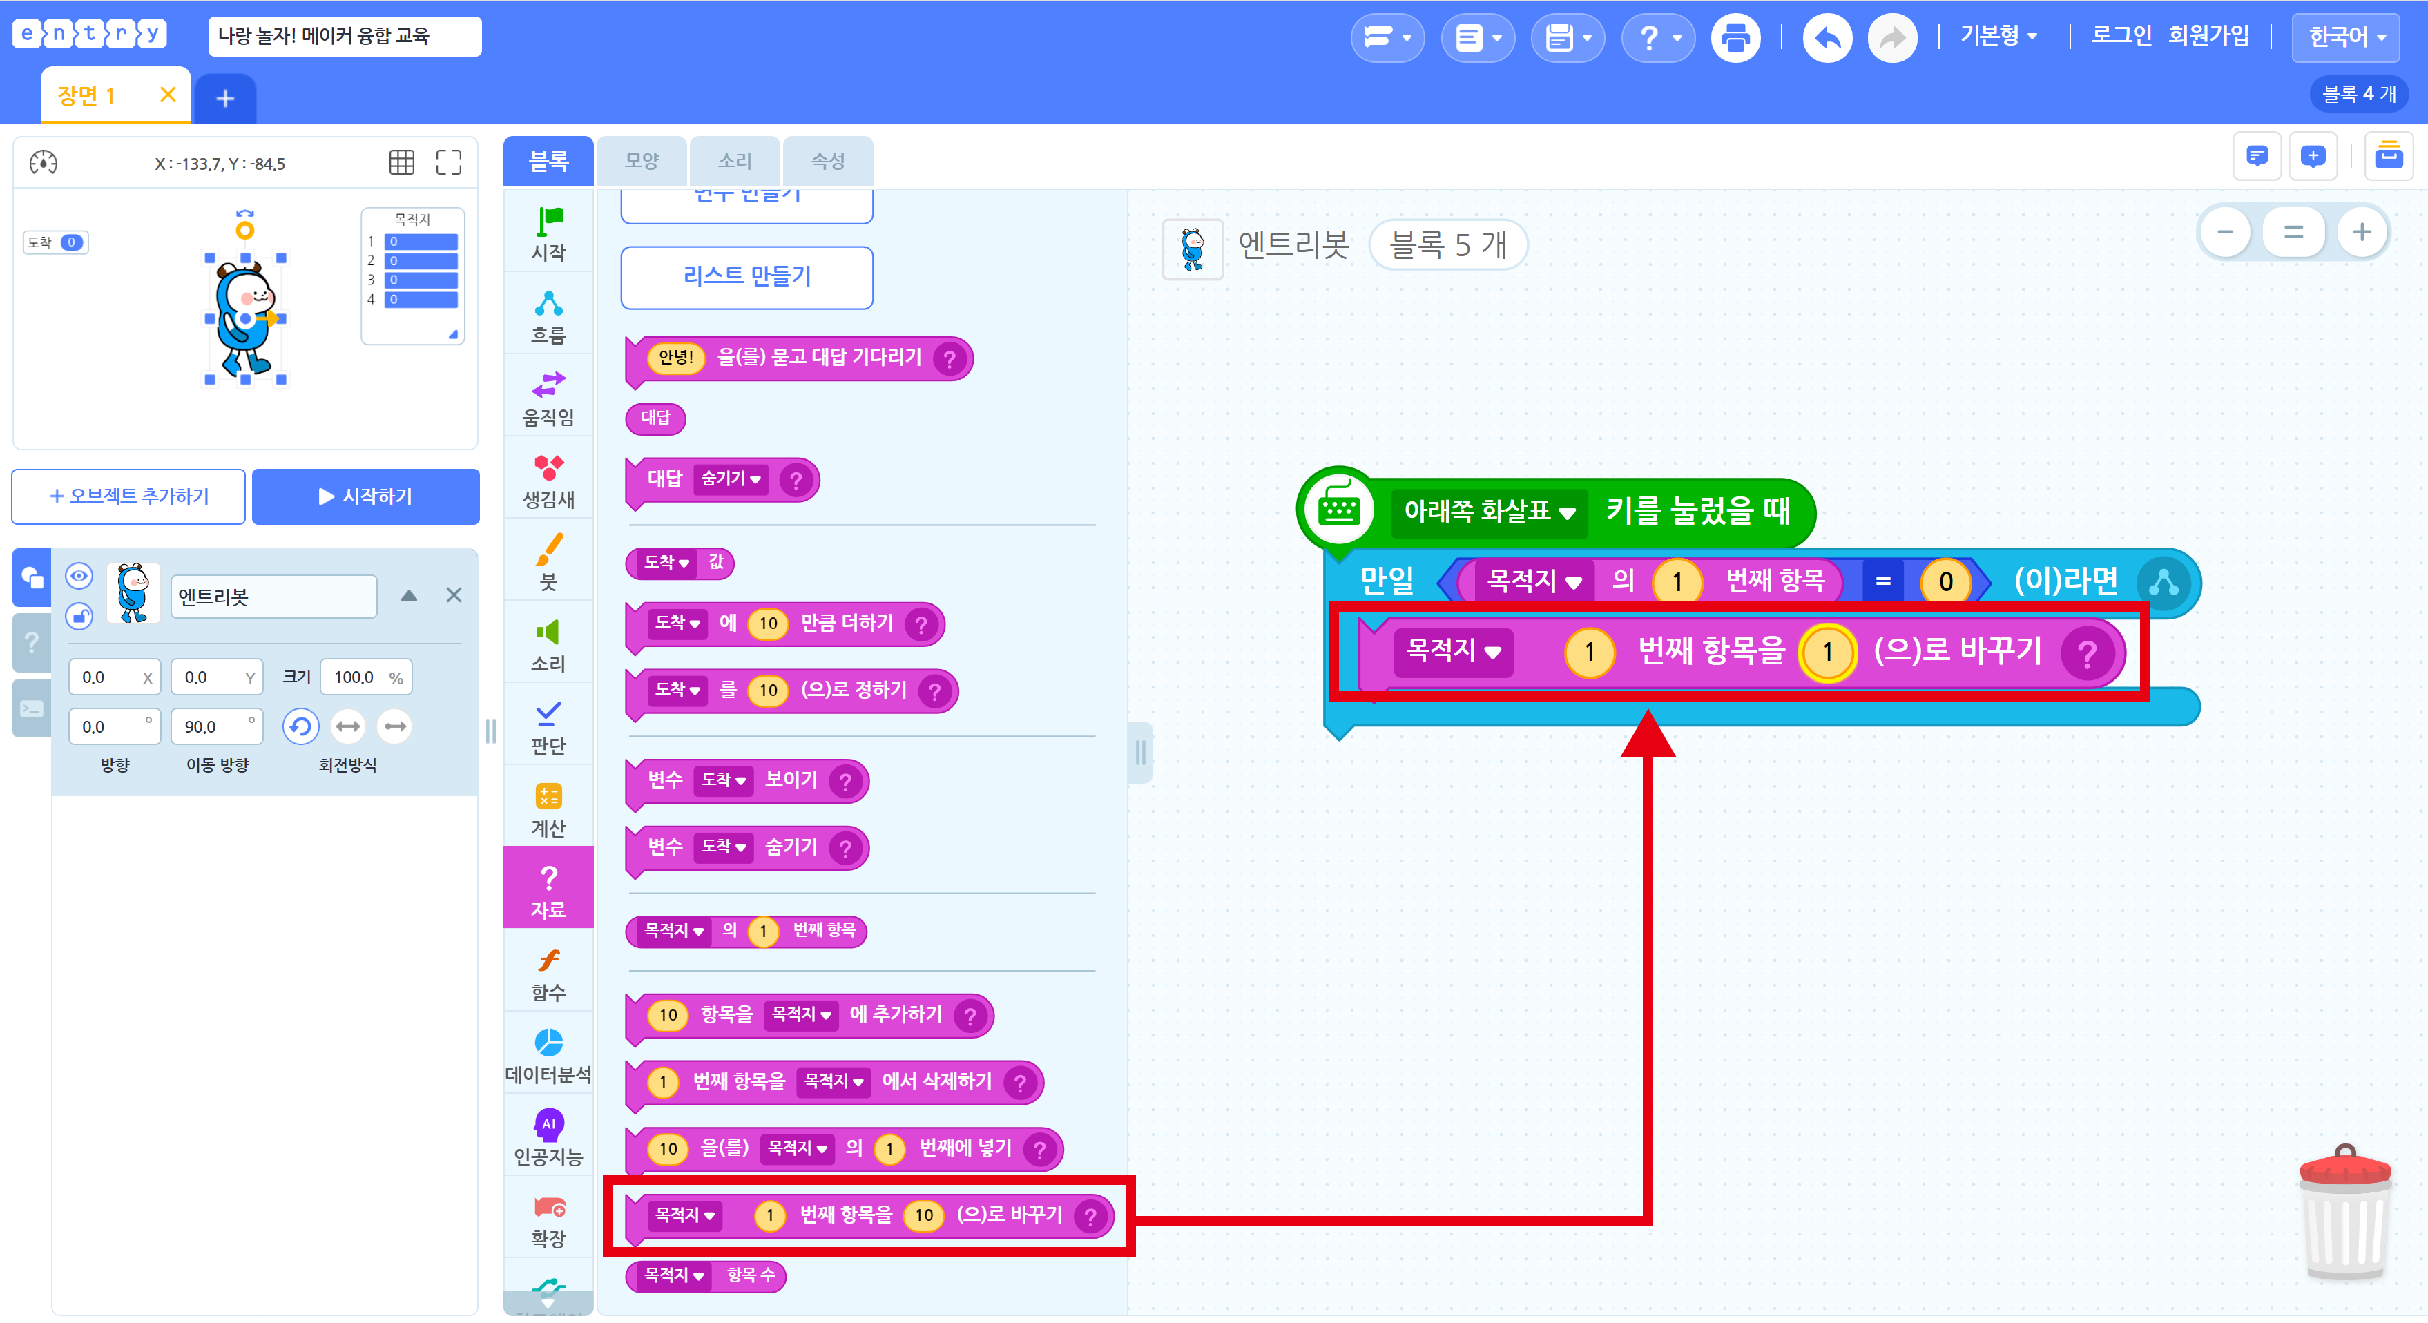
Task: Click the 회원가입 link
Action: pos(2208,36)
